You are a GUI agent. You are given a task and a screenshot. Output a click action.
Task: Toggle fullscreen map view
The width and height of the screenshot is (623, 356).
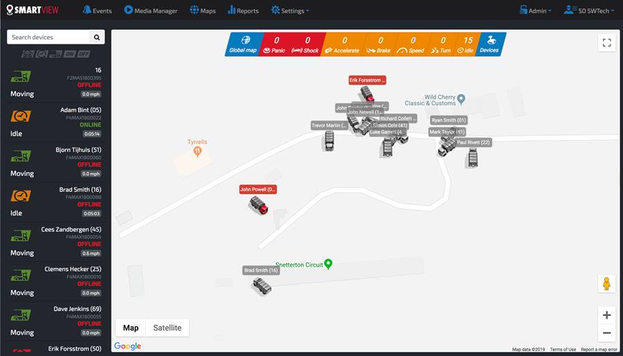point(606,42)
